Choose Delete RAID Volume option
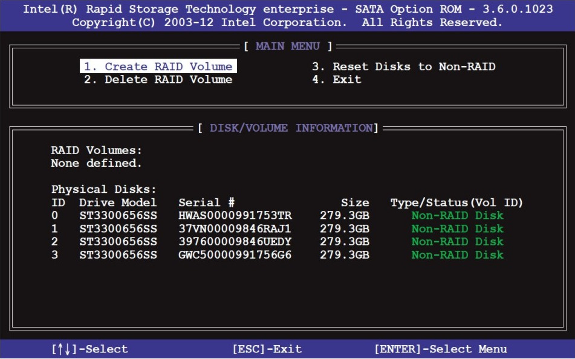Image resolution: width=575 pixels, height=359 pixels. (x=158, y=80)
